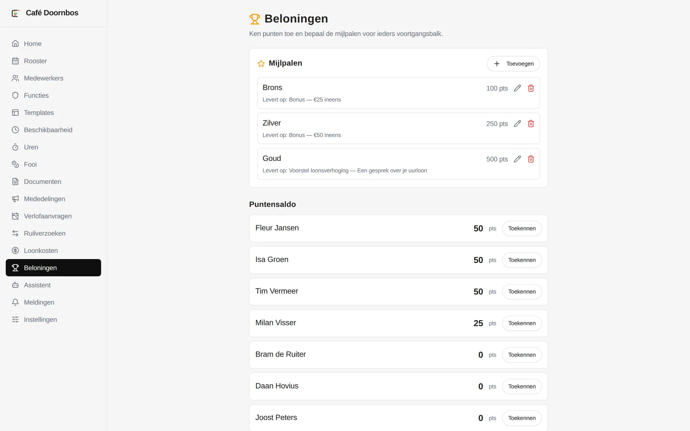690x431 pixels.
Task: Open Instellingen from the sidebar
Action: [53, 319]
